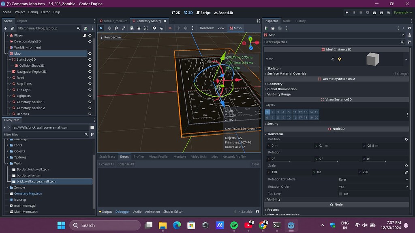Toggle visual layer 2 in Layers

(x=273, y=112)
